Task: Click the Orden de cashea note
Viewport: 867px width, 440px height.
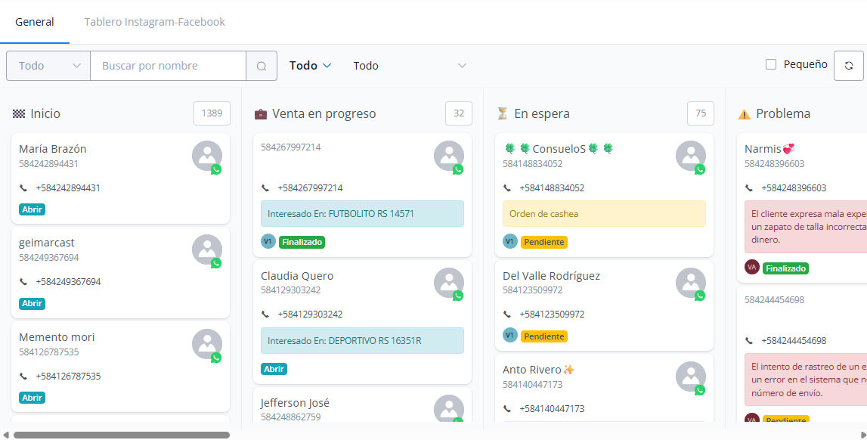Action: point(604,214)
